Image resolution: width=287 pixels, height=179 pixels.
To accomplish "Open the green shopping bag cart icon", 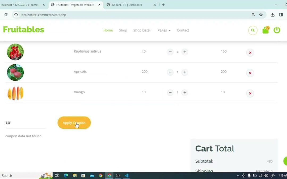I will coord(265,30).
